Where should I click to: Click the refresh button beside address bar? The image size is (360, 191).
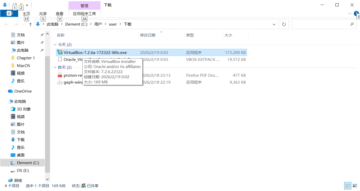284,24
